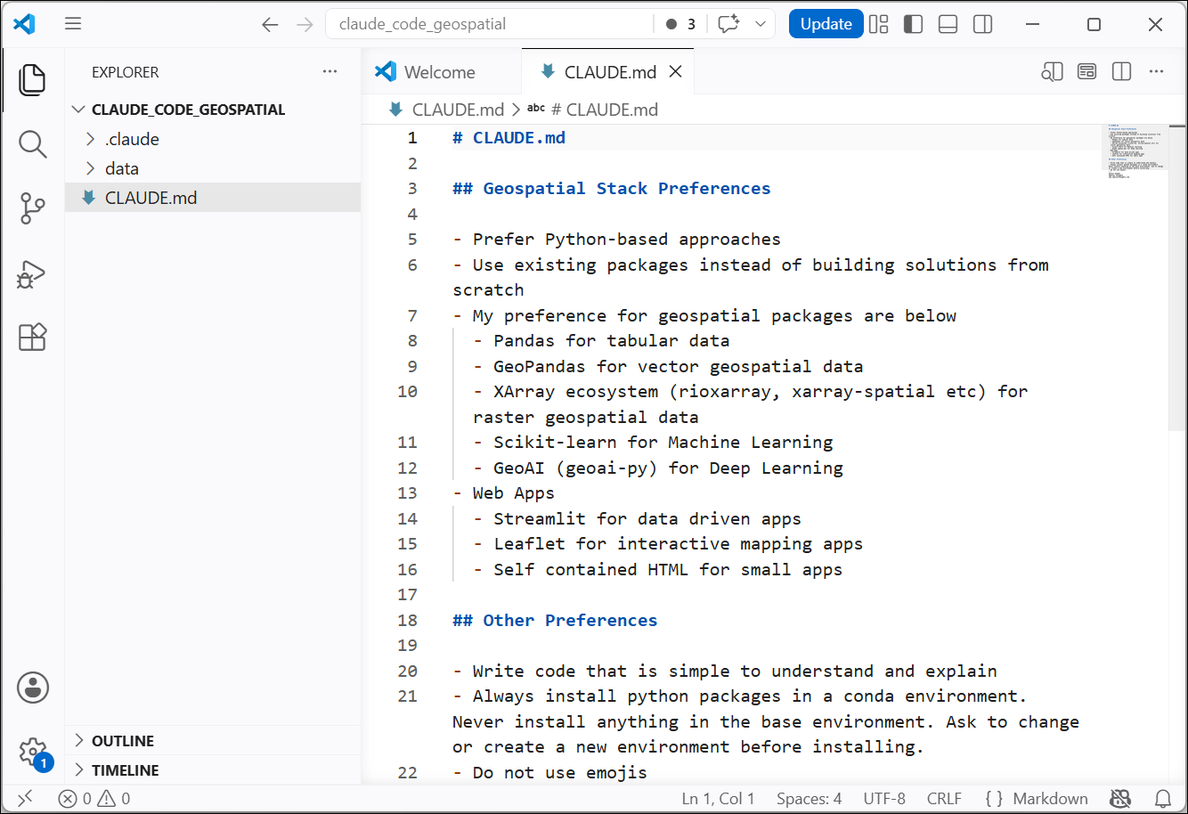This screenshot has height=814, width=1188.
Task: Open remote window indicator in status bar
Action: point(25,799)
